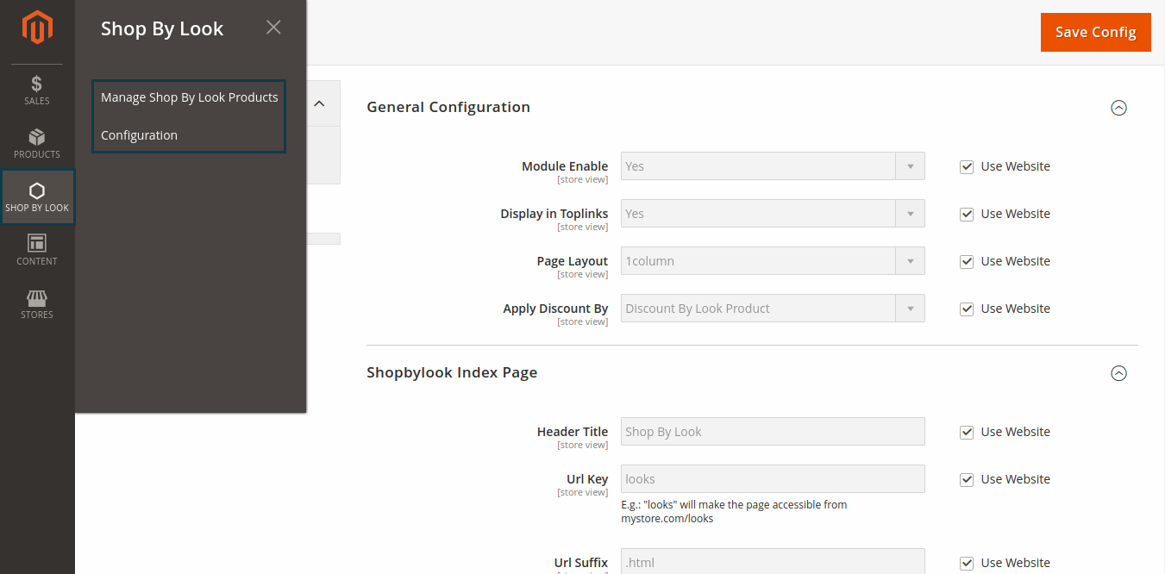Open the Page Layout dropdown

773,261
